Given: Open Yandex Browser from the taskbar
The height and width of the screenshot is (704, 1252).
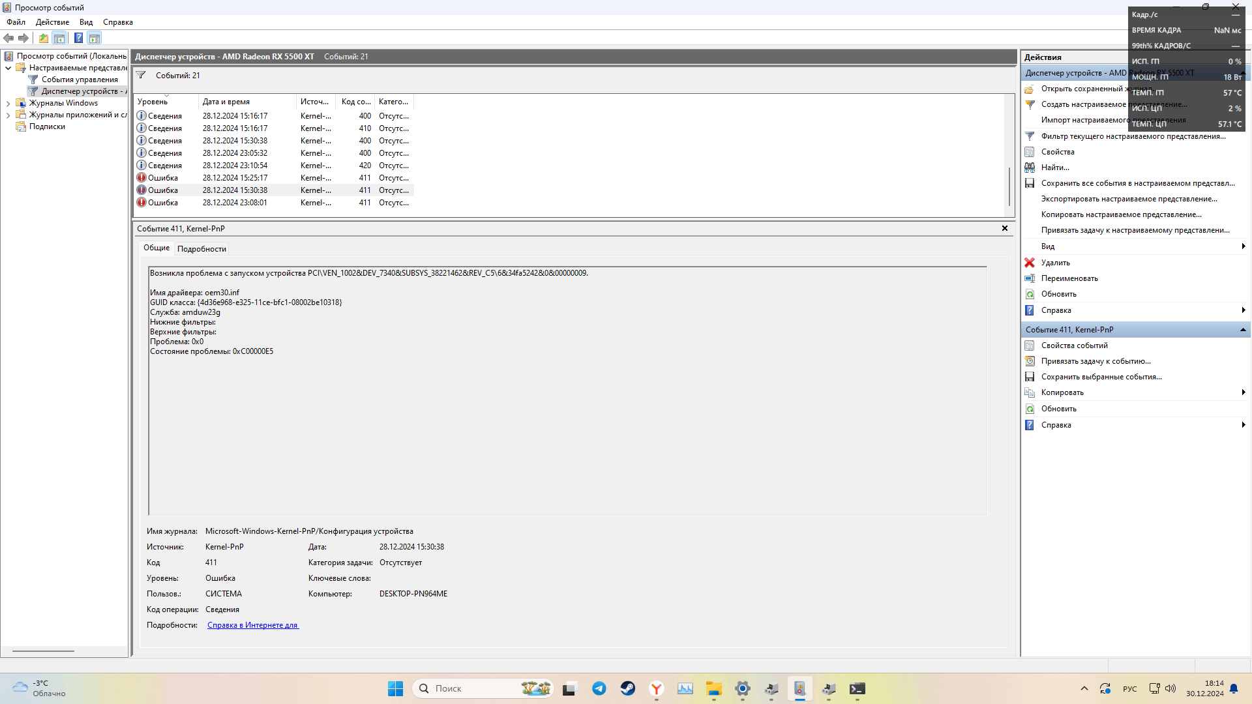Looking at the screenshot, I should pyautogui.click(x=657, y=688).
